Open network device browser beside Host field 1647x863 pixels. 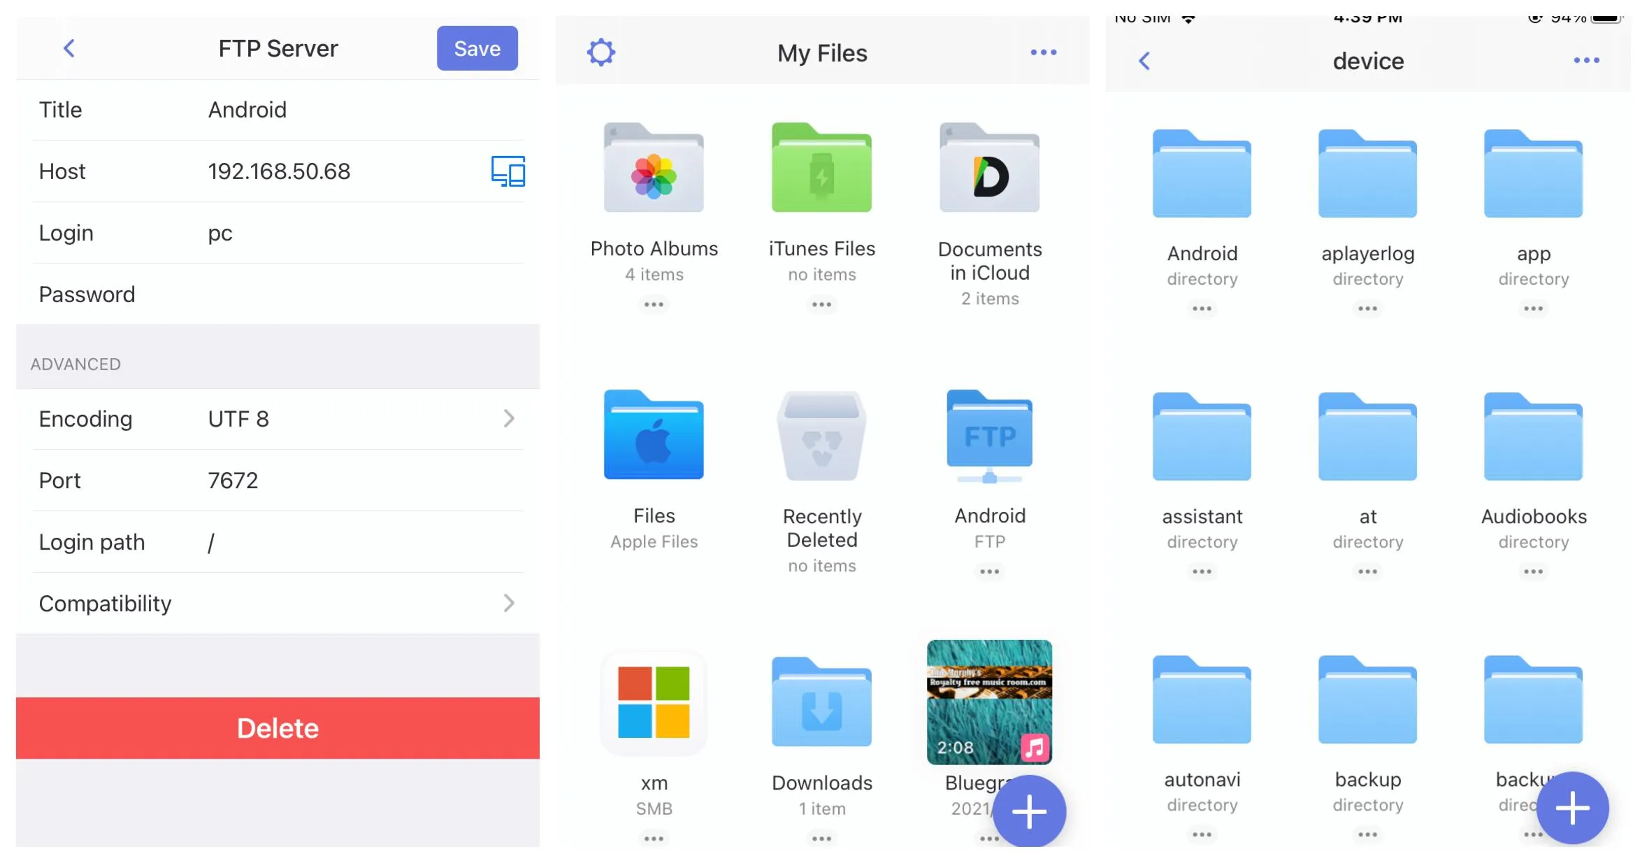click(508, 171)
